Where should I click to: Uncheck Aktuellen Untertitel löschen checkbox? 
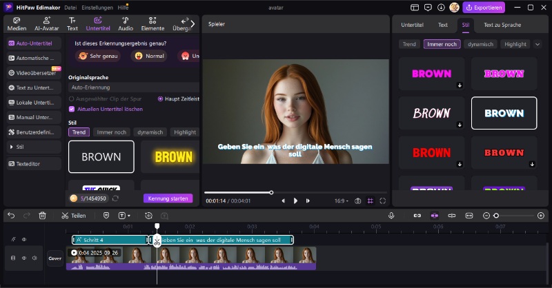pyautogui.click(x=72, y=109)
